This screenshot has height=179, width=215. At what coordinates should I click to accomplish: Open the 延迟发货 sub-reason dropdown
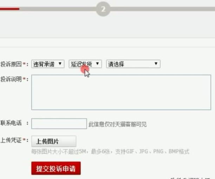click(x=85, y=64)
